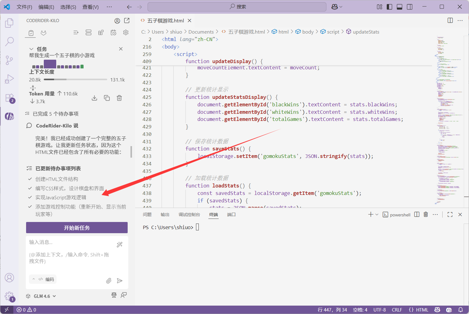Open the Explorer view in activity bar
The width and height of the screenshot is (469, 314).
coord(9,23)
